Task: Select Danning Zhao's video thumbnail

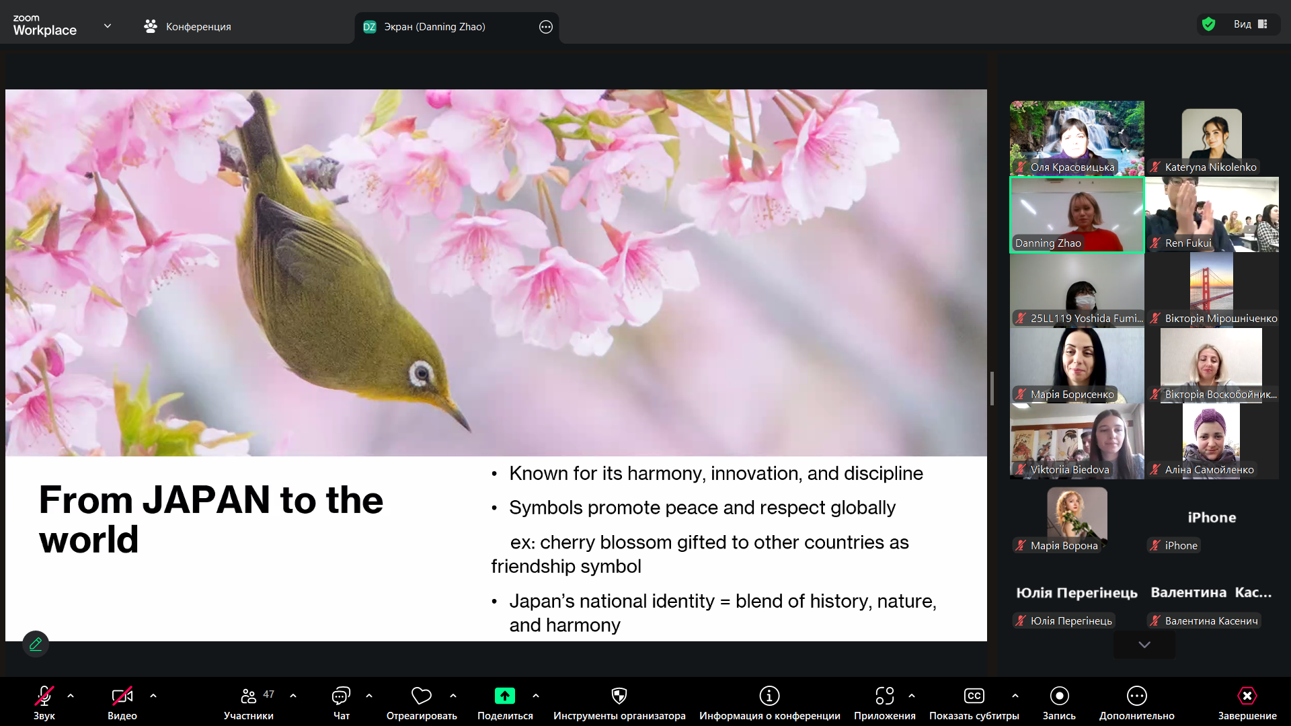Action: pyautogui.click(x=1077, y=215)
